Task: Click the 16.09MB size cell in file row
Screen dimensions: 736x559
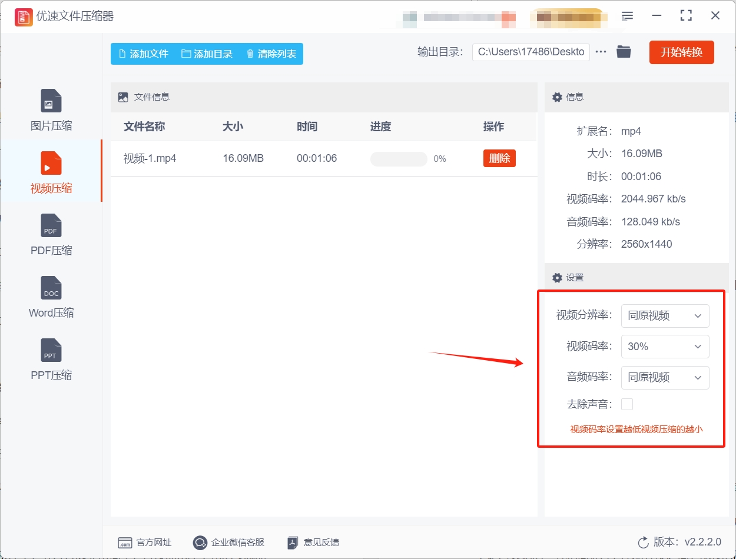Action: pyautogui.click(x=243, y=158)
